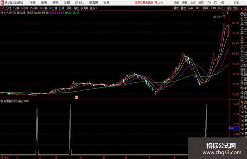Click the 统计 statistics button
The width and height of the screenshot is (247, 159).
(x=198, y=8)
